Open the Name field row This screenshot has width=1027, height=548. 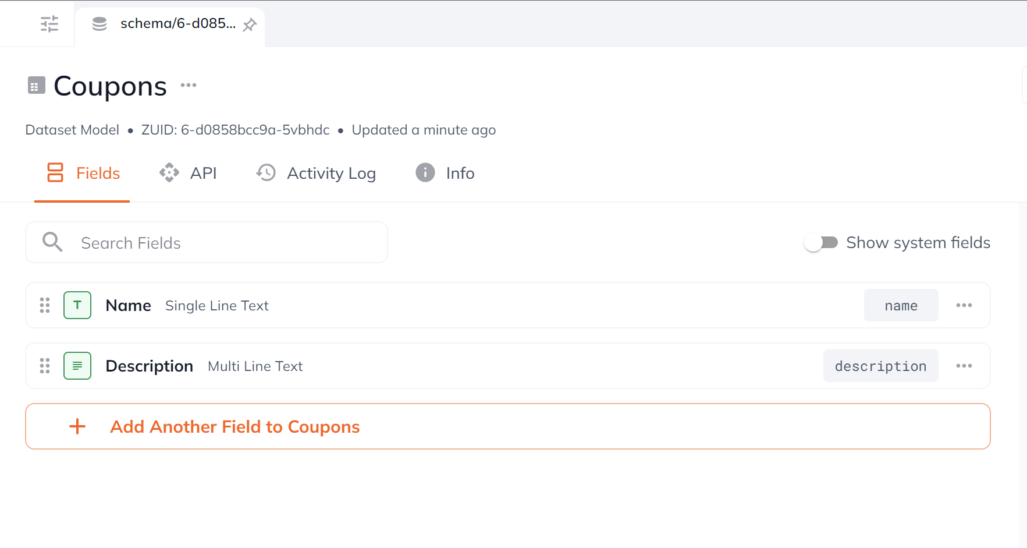pos(508,305)
